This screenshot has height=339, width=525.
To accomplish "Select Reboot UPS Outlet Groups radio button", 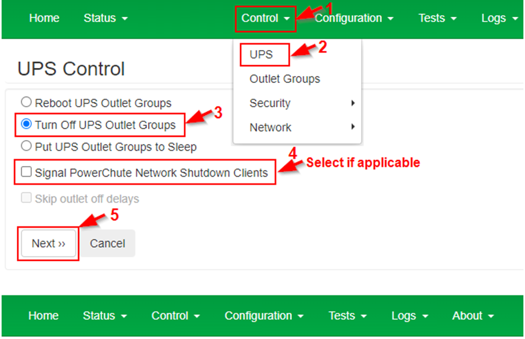I will [x=26, y=102].
